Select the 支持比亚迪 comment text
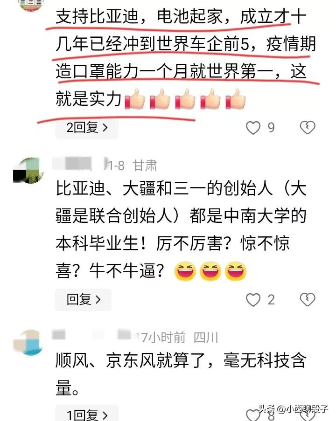This screenshot has height=421, width=336. pyautogui.click(x=185, y=58)
